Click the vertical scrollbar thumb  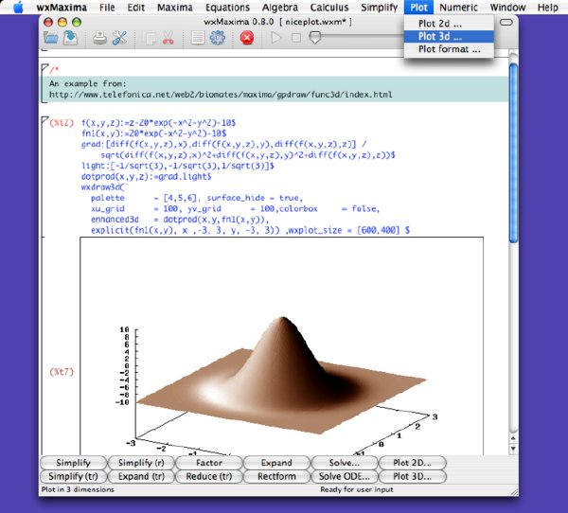(x=513, y=152)
